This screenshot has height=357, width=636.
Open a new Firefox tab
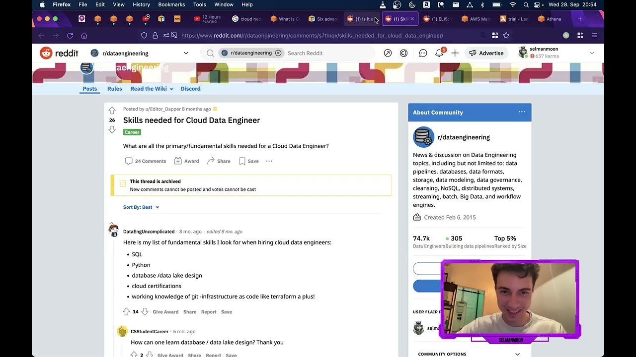pyautogui.click(x=580, y=19)
